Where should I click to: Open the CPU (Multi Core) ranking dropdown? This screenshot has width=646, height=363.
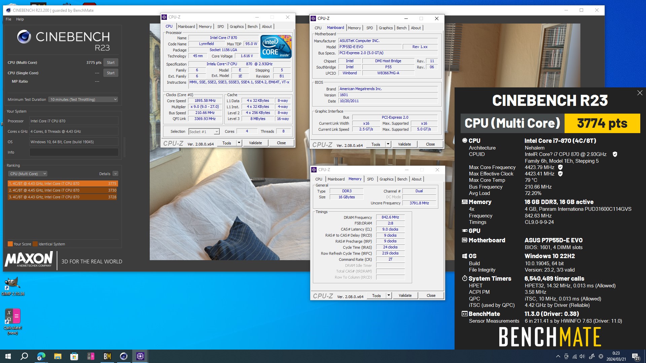tap(28, 174)
